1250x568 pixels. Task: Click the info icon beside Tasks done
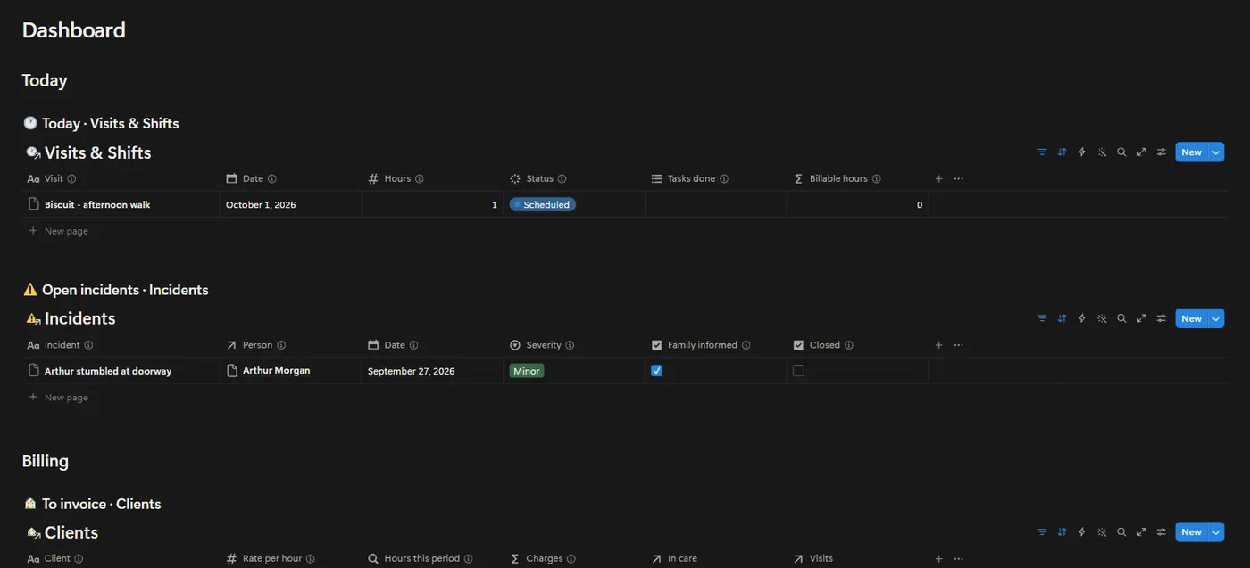coord(724,178)
